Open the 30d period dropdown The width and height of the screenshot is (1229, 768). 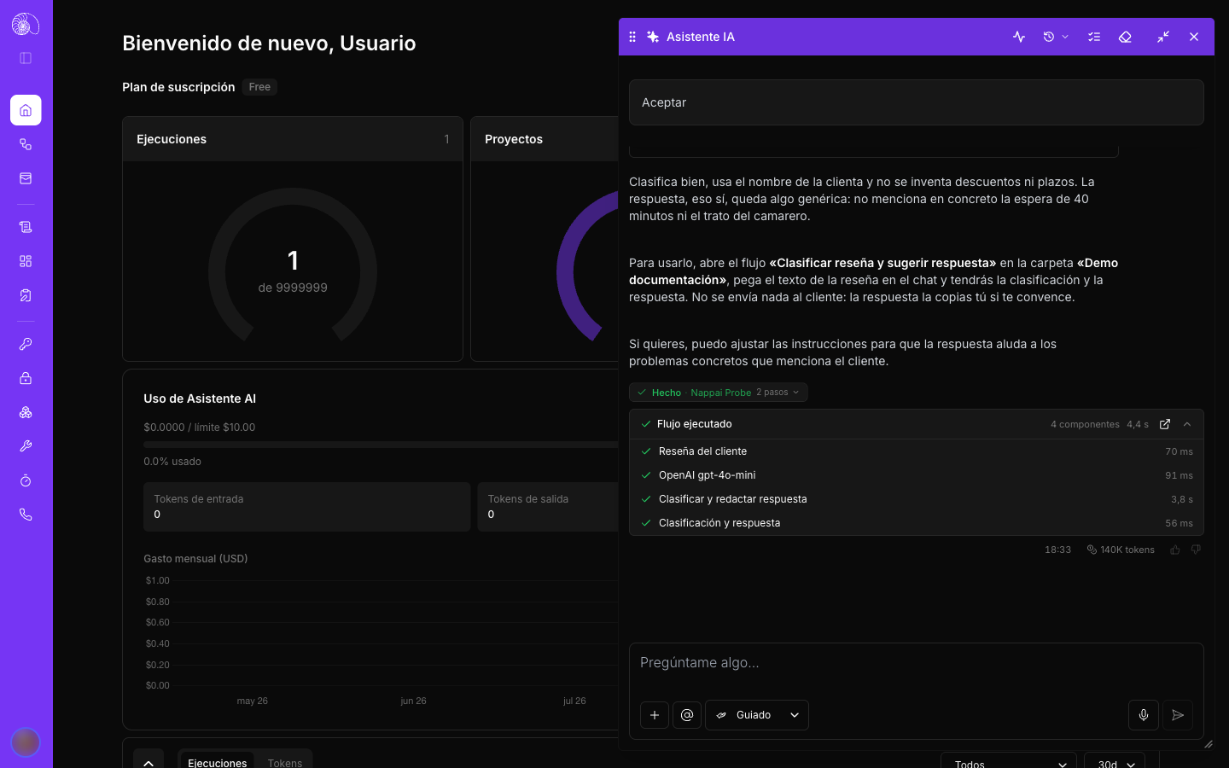pos(1115,764)
